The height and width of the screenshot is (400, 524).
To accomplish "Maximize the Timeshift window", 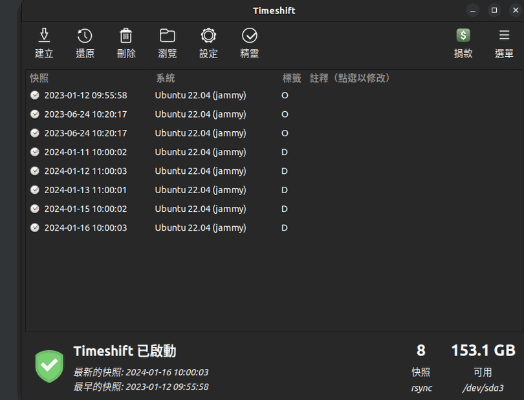I will pyautogui.click(x=494, y=10).
